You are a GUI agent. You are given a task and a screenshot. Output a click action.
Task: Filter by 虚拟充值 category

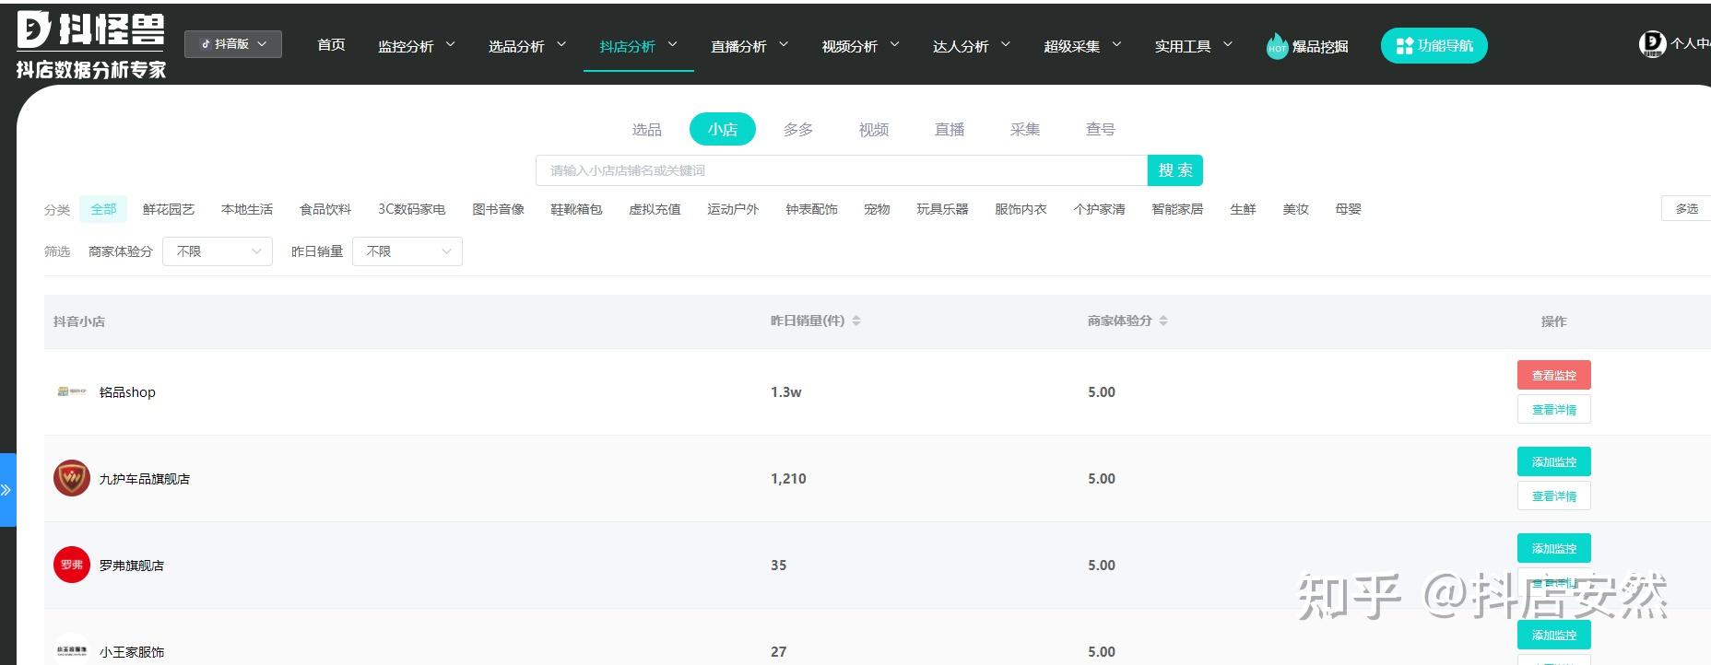tap(655, 209)
